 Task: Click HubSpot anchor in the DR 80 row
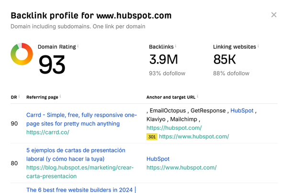click(158, 159)
